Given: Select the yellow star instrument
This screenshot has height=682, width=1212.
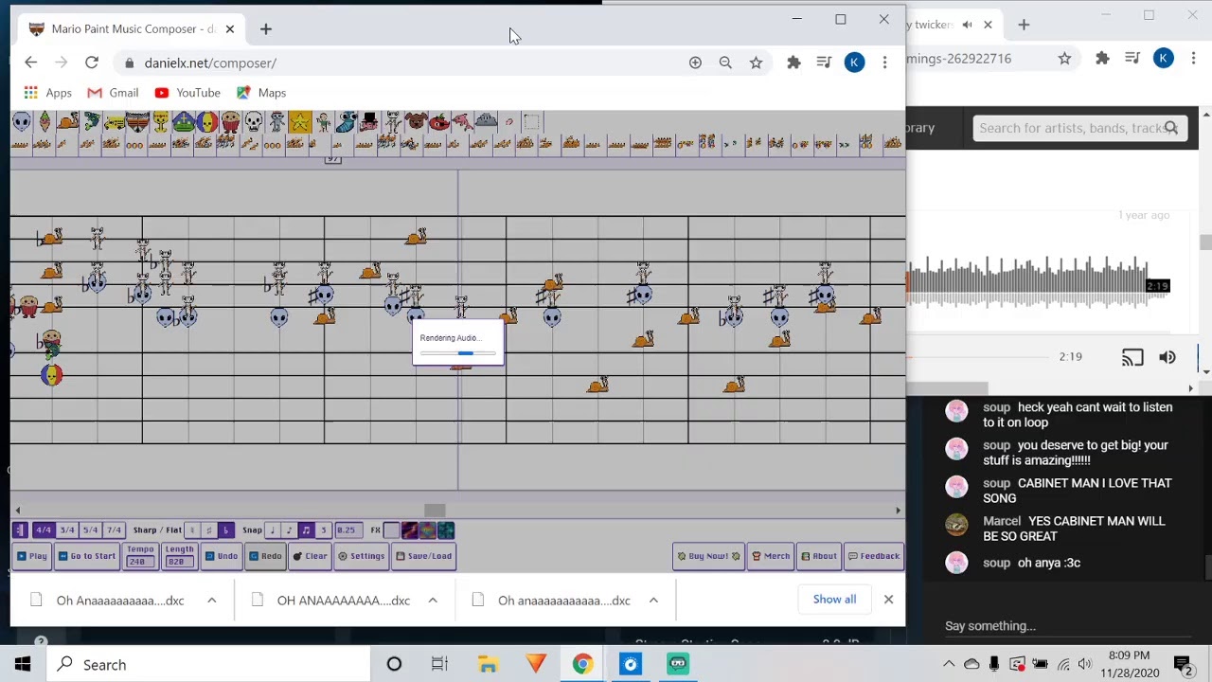Looking at the screenshot, I should [x=300, y=121].
